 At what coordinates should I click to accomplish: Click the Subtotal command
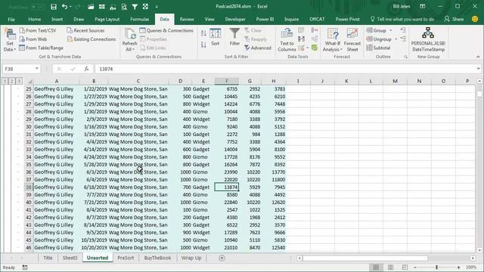(378, 48)
